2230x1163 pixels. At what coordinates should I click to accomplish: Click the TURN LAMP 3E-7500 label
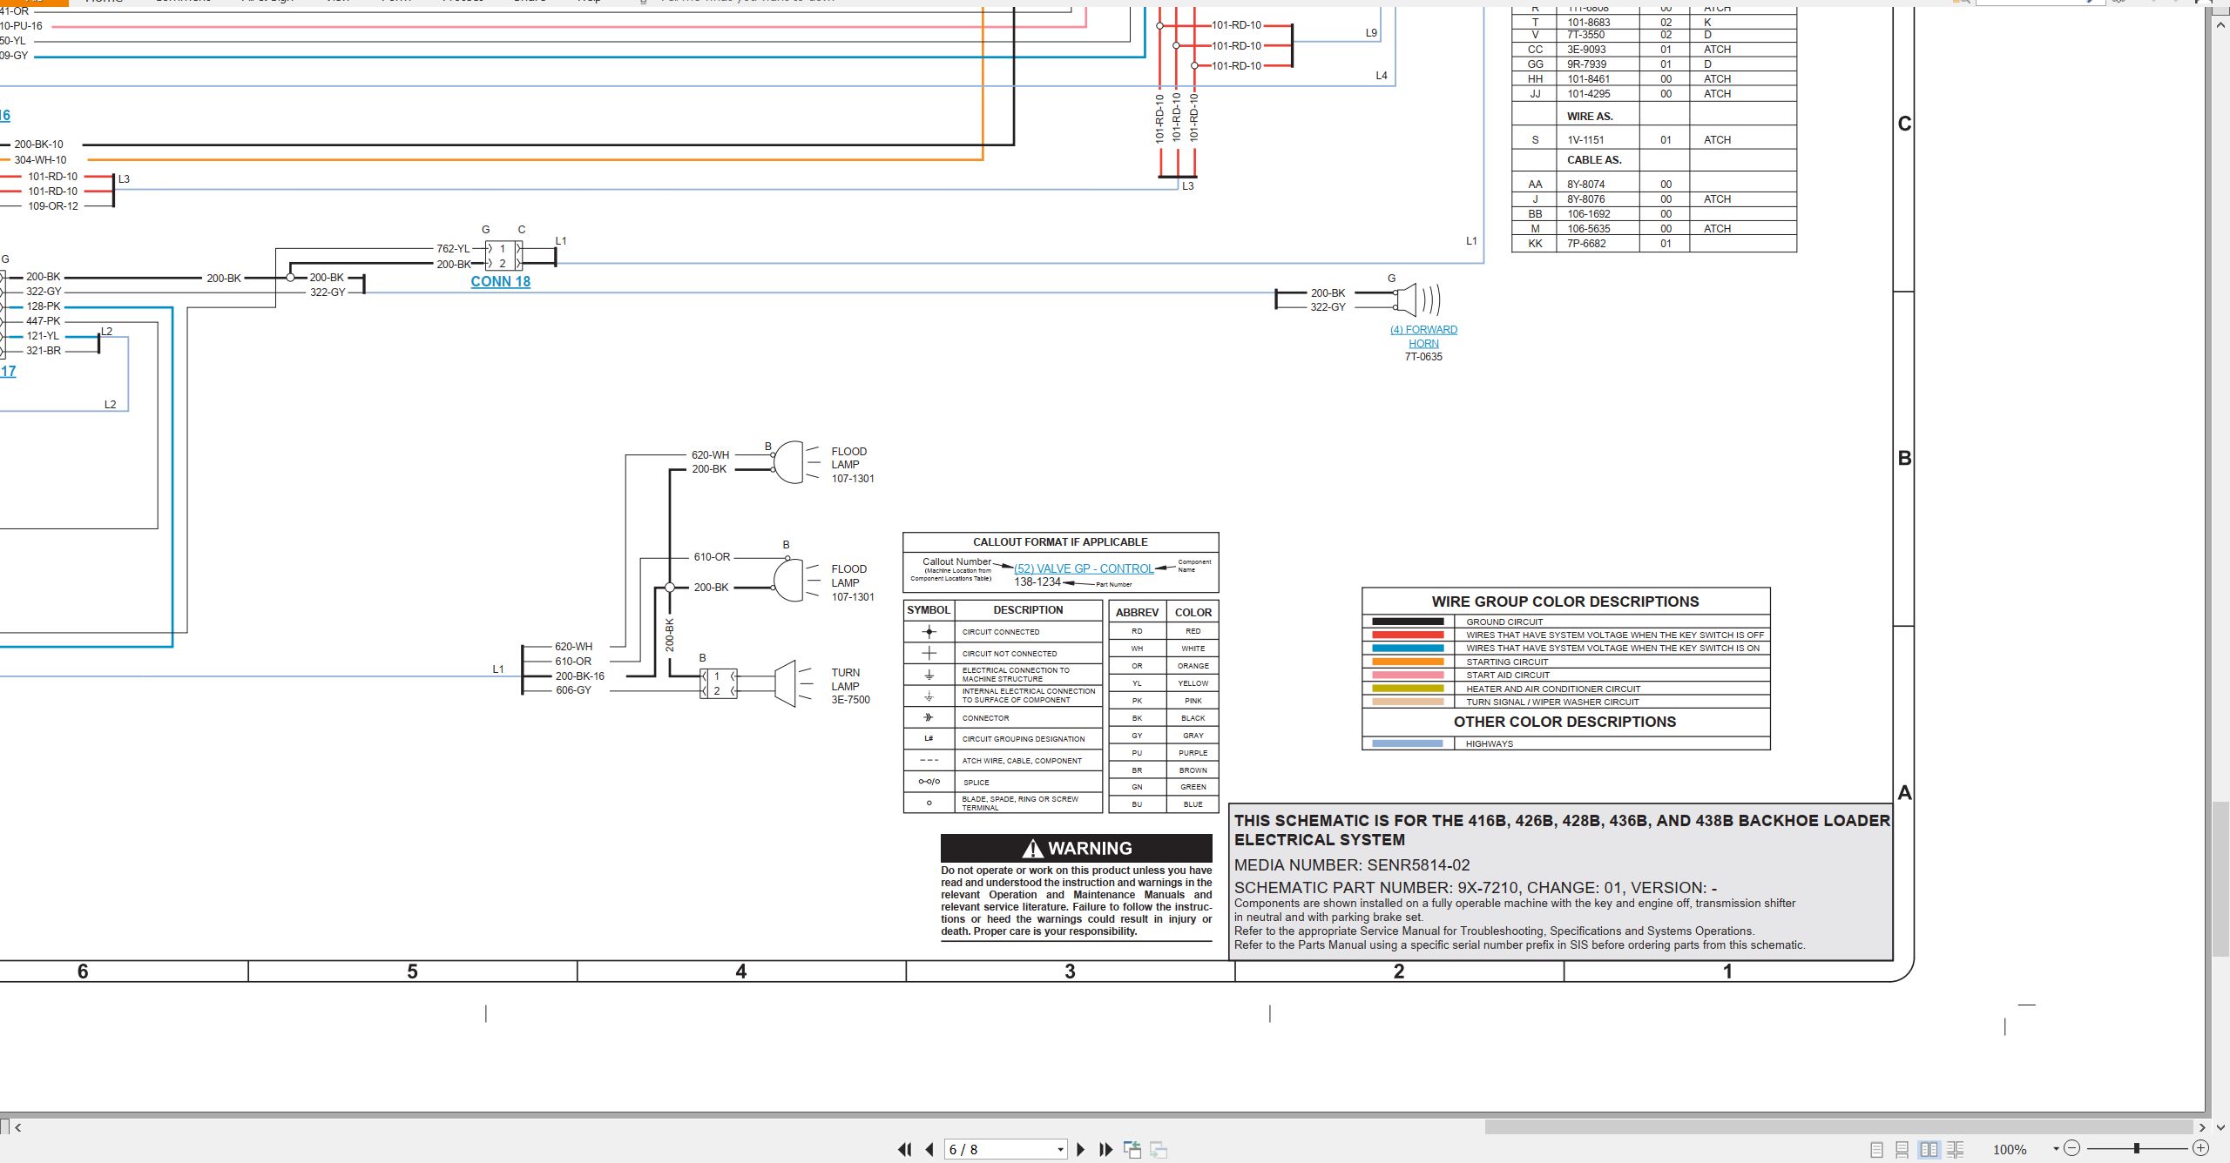click(x=850, y=686)
